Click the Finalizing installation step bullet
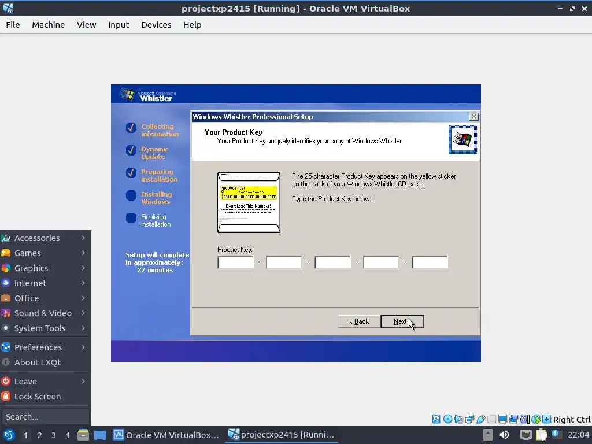This screenshot has height=444, width=592. tap(131, 218)
